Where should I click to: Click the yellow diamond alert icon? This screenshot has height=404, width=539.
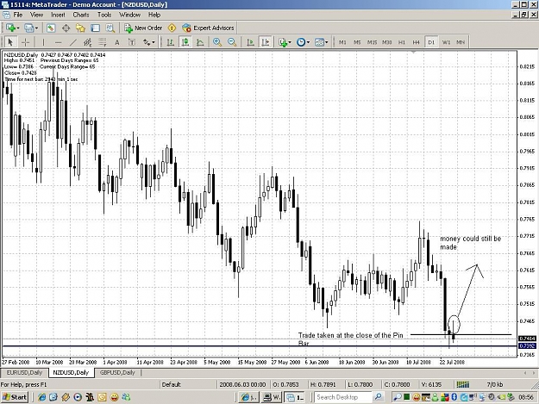point(172,28)
